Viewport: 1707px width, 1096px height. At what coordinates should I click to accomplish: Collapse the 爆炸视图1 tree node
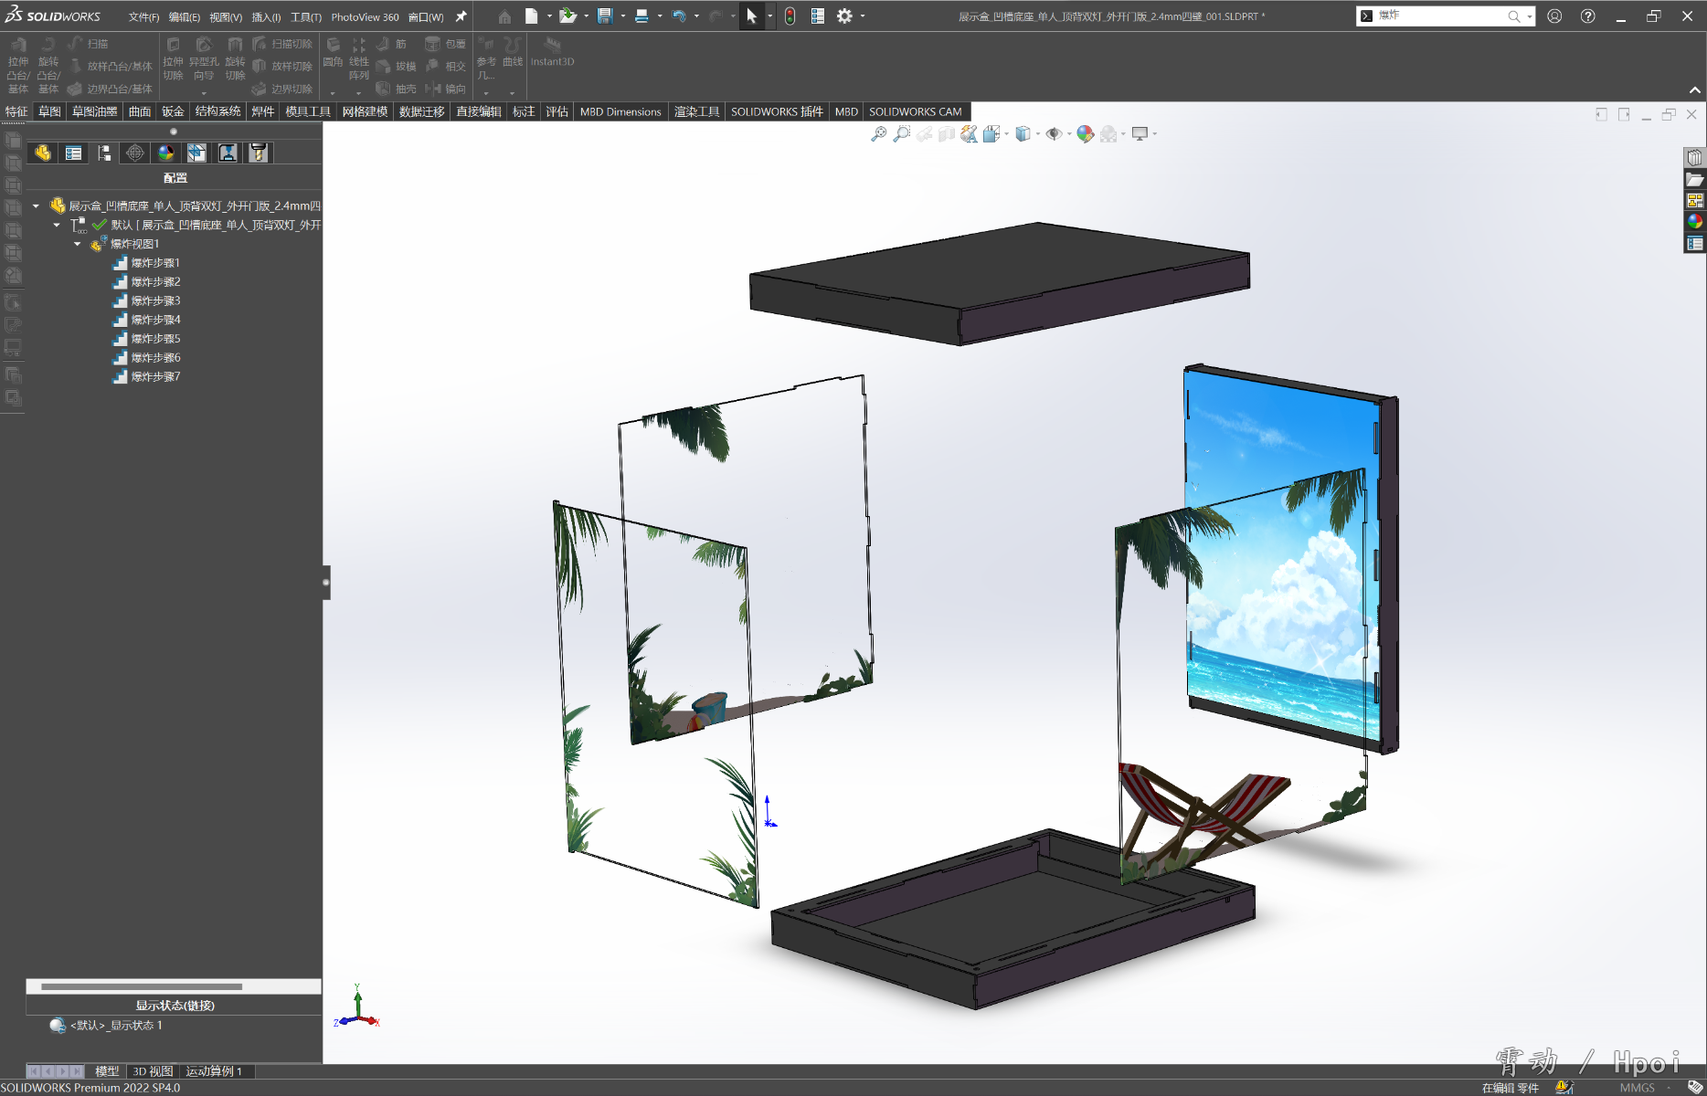(x=78, y=244)
